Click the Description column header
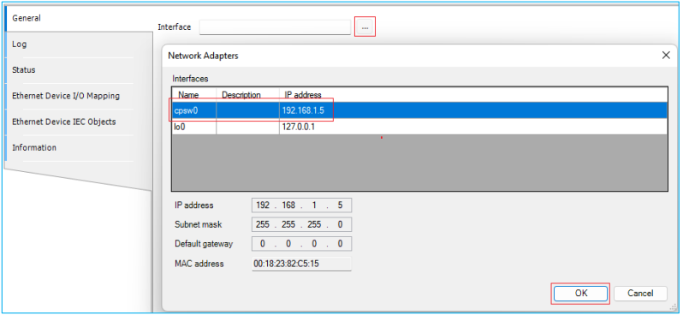Image resolution: width=683 pixels, height=315 pixels. click(247, 94)
